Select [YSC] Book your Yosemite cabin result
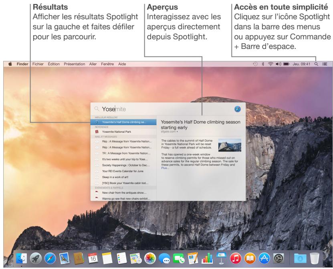The height and width of the screenshot is (269, 333). [123, 183]
